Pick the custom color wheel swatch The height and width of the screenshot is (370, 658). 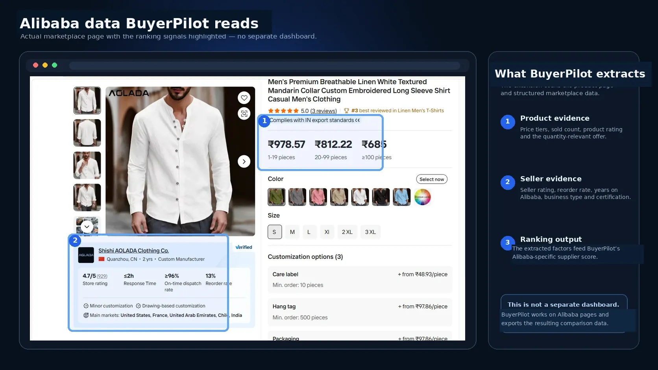pos(422,197)
